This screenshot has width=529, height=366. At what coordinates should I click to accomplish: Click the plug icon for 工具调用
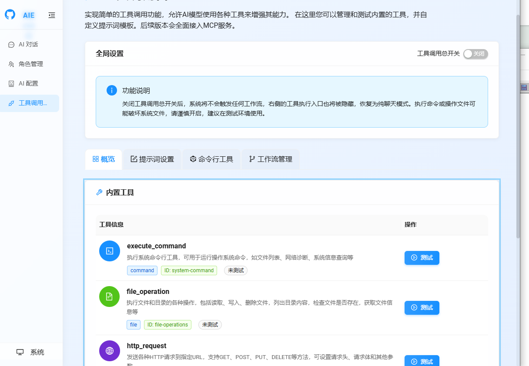(x=11, y=103)
